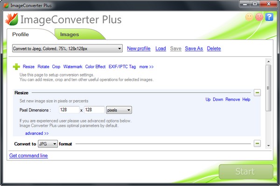The height and width of the screenshot is (186, 280).
Task: Click the title bar application icon
Action: (x=6, y=6)
